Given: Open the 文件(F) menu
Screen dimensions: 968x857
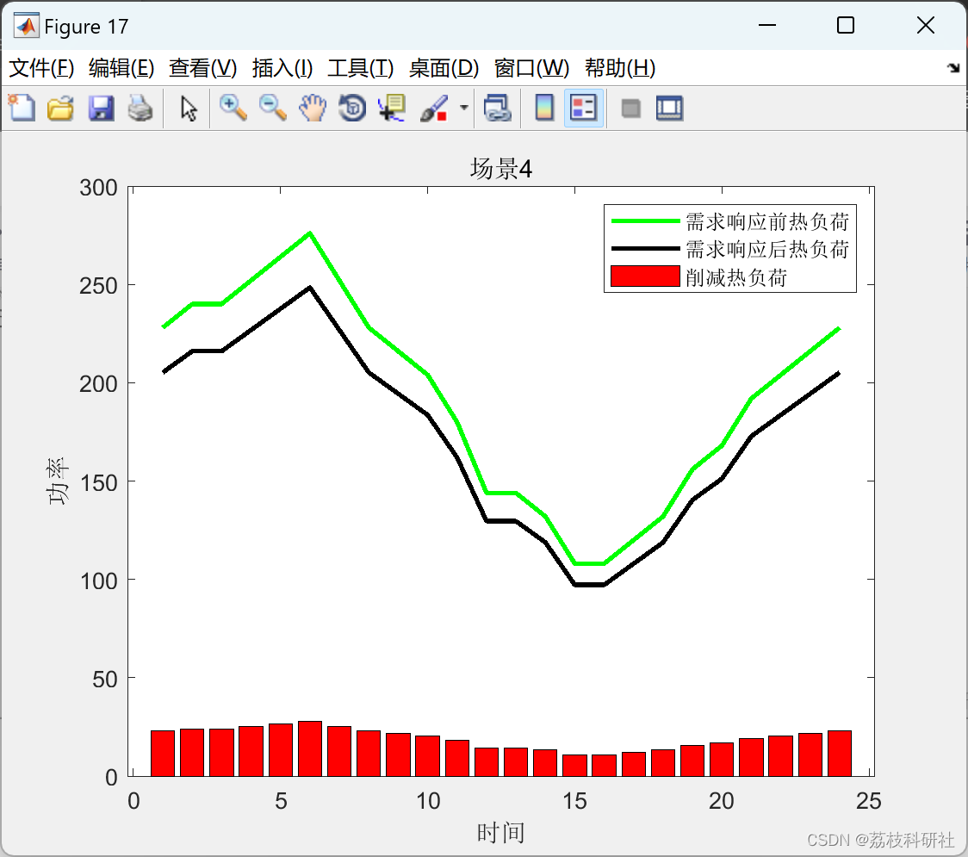Looking at the screenshot, I should coord(41,68).
